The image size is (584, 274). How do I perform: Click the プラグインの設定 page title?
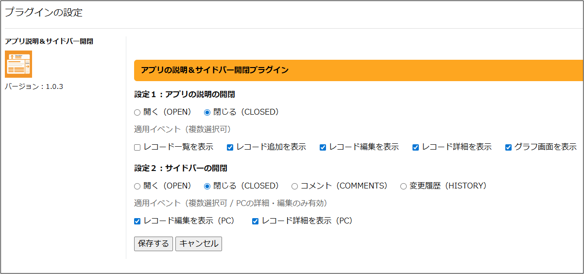coord(44,13)
